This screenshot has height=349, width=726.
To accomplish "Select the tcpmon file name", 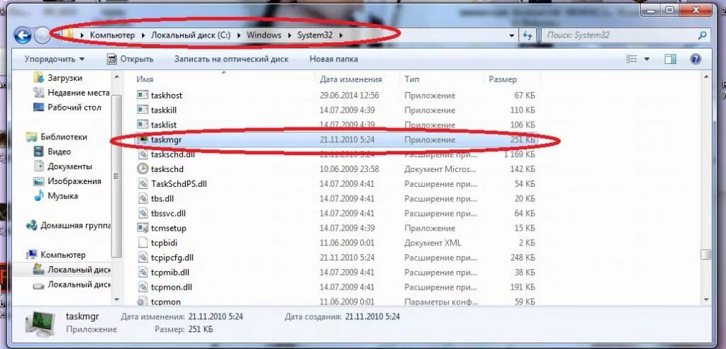I will 166,302.
